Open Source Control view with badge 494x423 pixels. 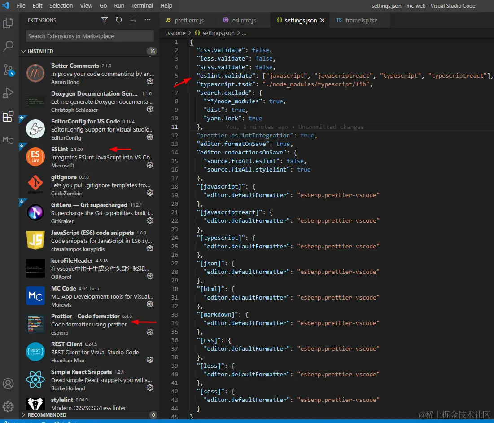click(x=8, y=70)
